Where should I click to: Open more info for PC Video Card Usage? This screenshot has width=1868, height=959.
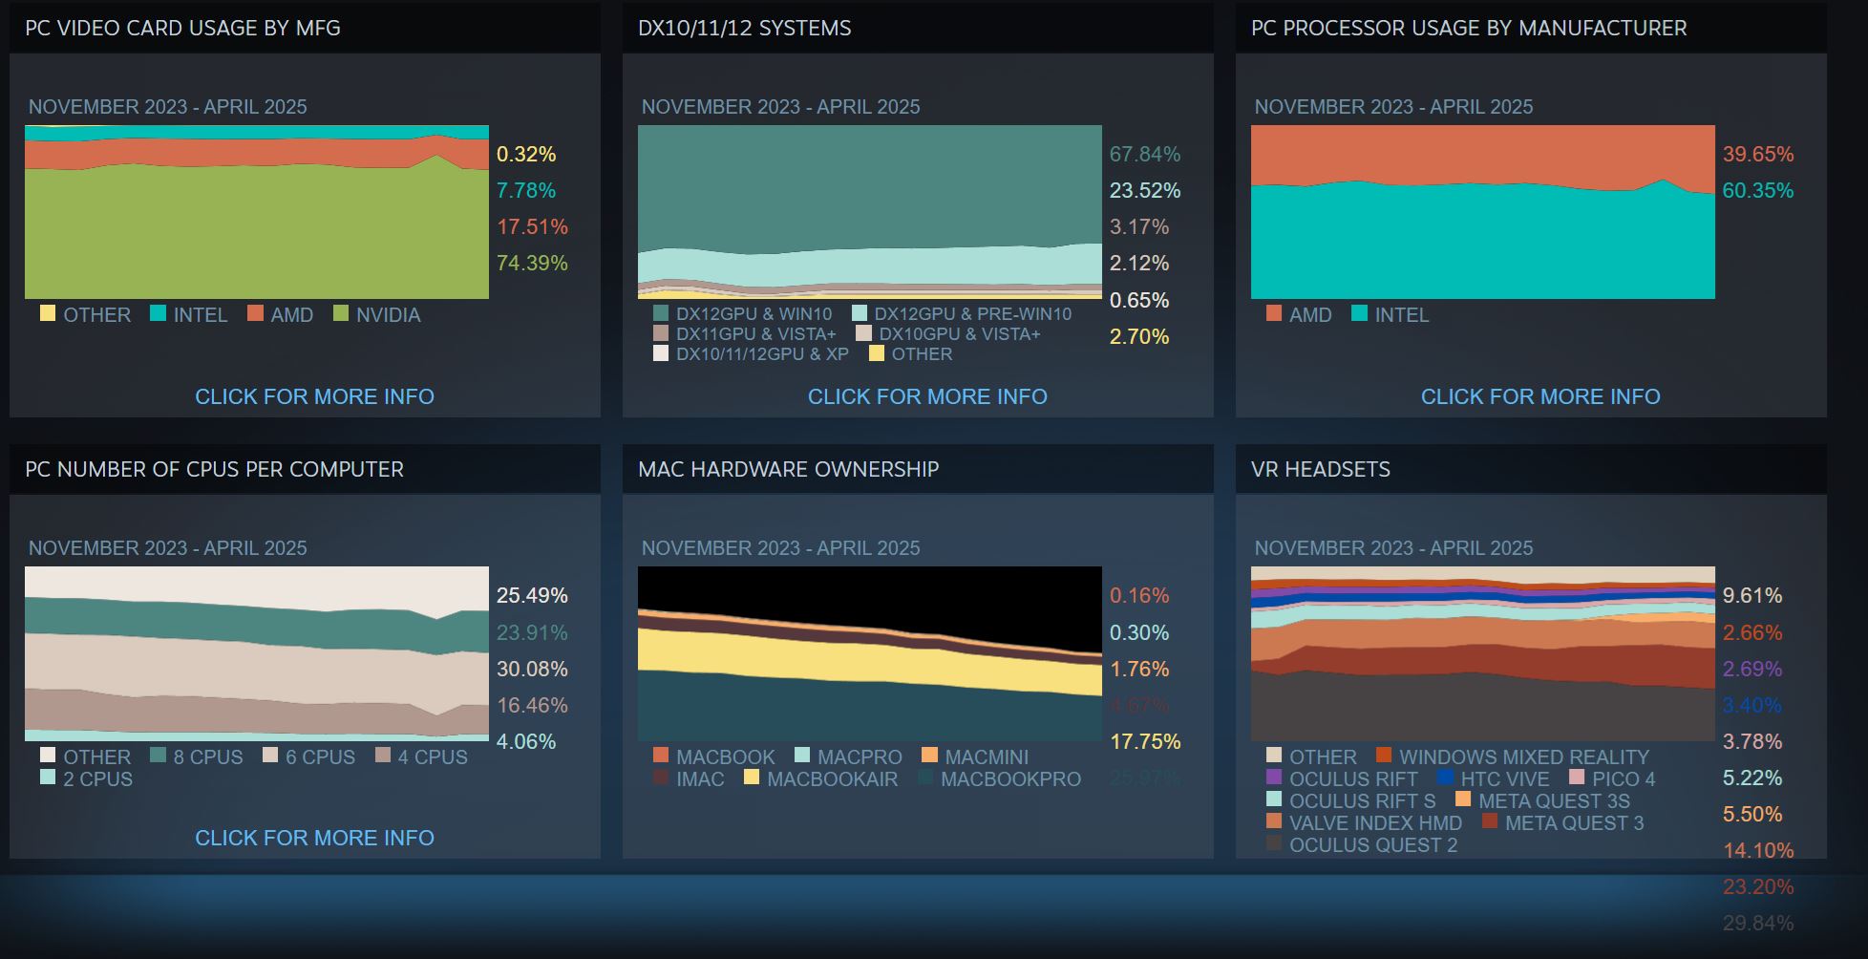click(314, 396)
